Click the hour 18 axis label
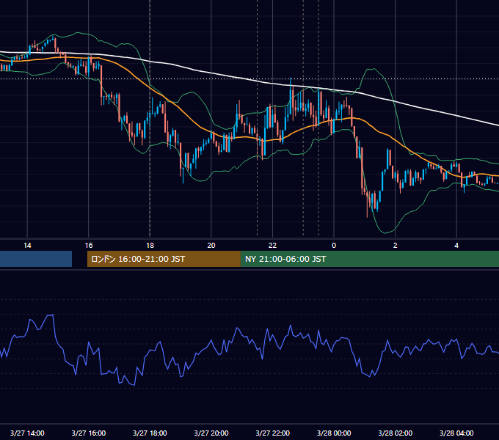The image size is (499, 440). pyautogui.click(x=150, y=246)
